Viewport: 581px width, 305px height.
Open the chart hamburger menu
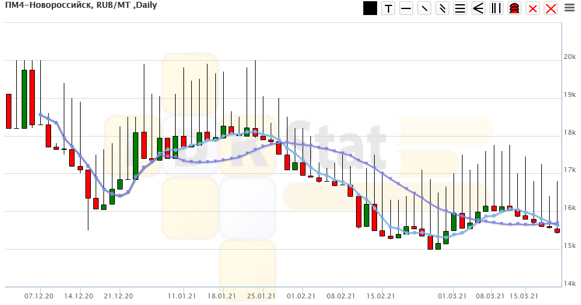click(x=569, y=8)
